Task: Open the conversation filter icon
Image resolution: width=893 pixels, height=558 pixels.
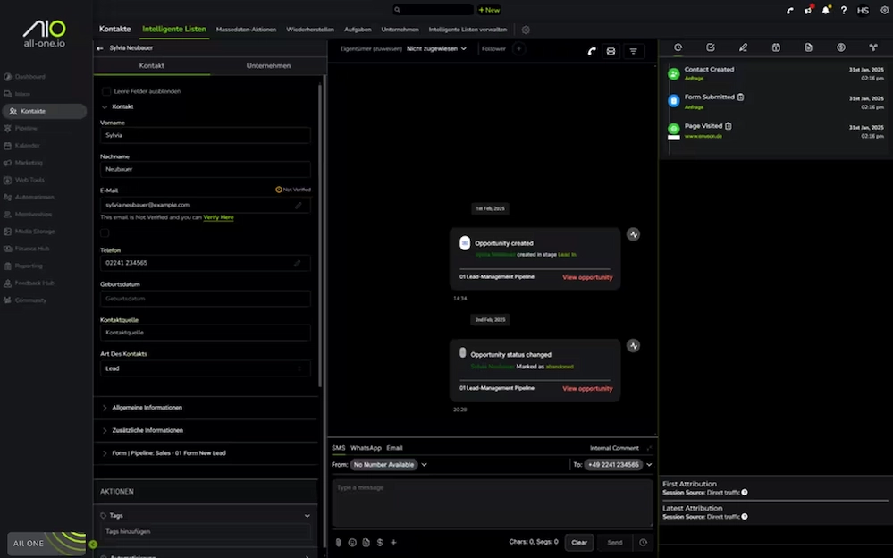Action: [633, 51]
